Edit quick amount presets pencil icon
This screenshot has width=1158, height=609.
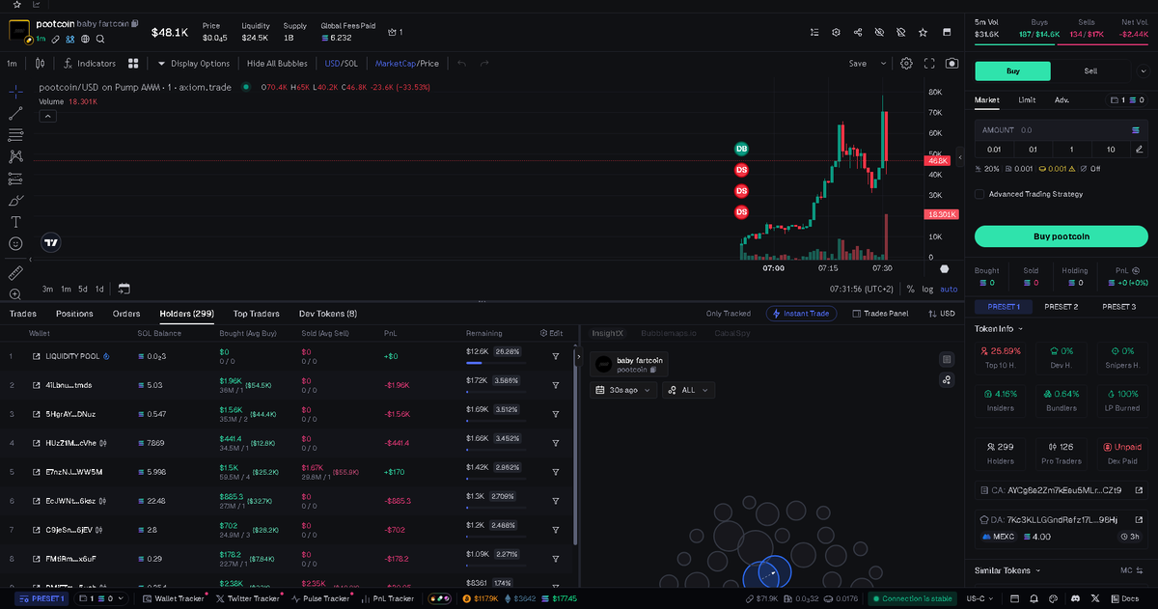(x=1140, y=150)
